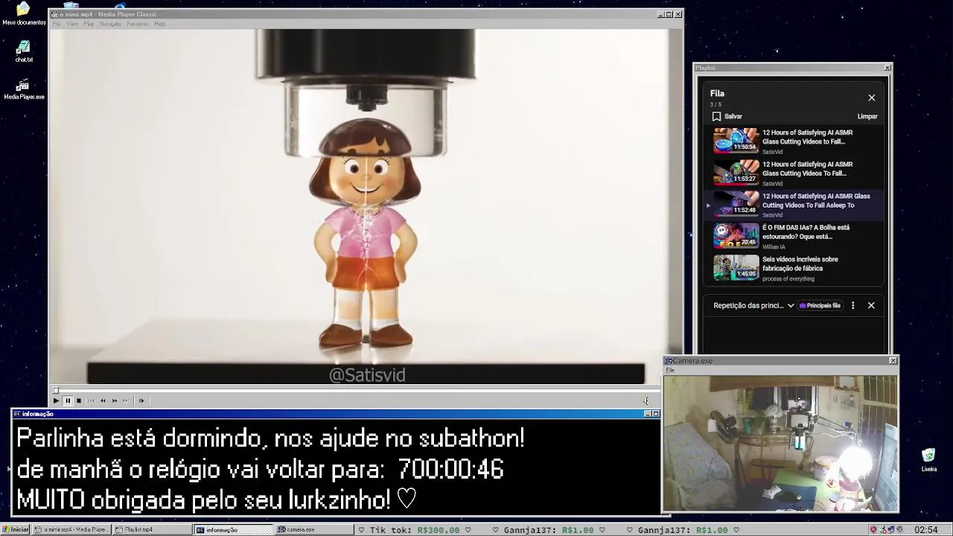
Task: Open chat.txt desktop file icon
Action: 24,51
